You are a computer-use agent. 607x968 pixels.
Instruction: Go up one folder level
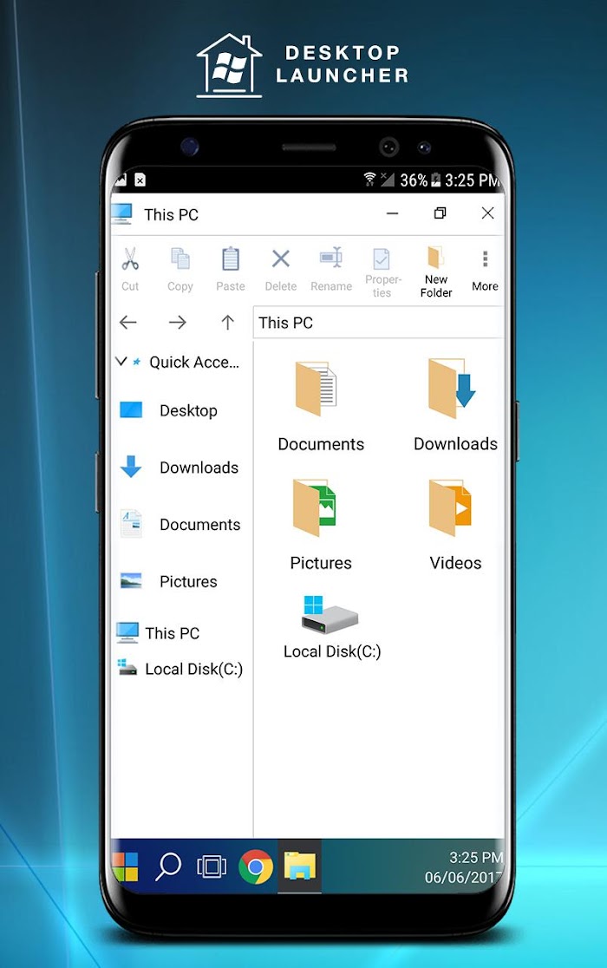tap(227, 323)
